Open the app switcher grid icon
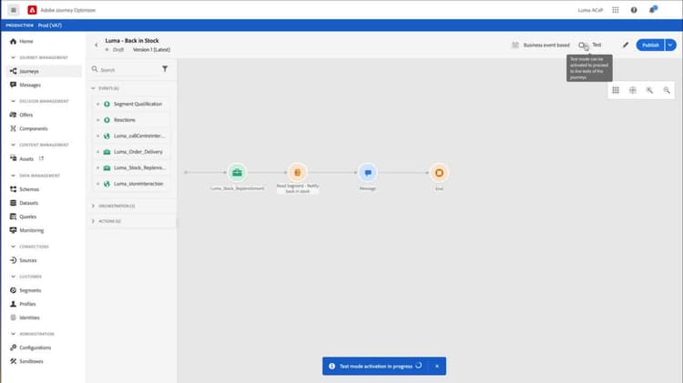This screenshot has width=683, height=383. (x=616, y=10)
